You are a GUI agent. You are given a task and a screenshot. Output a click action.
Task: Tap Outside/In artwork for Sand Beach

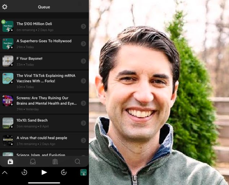pos(8,123)
